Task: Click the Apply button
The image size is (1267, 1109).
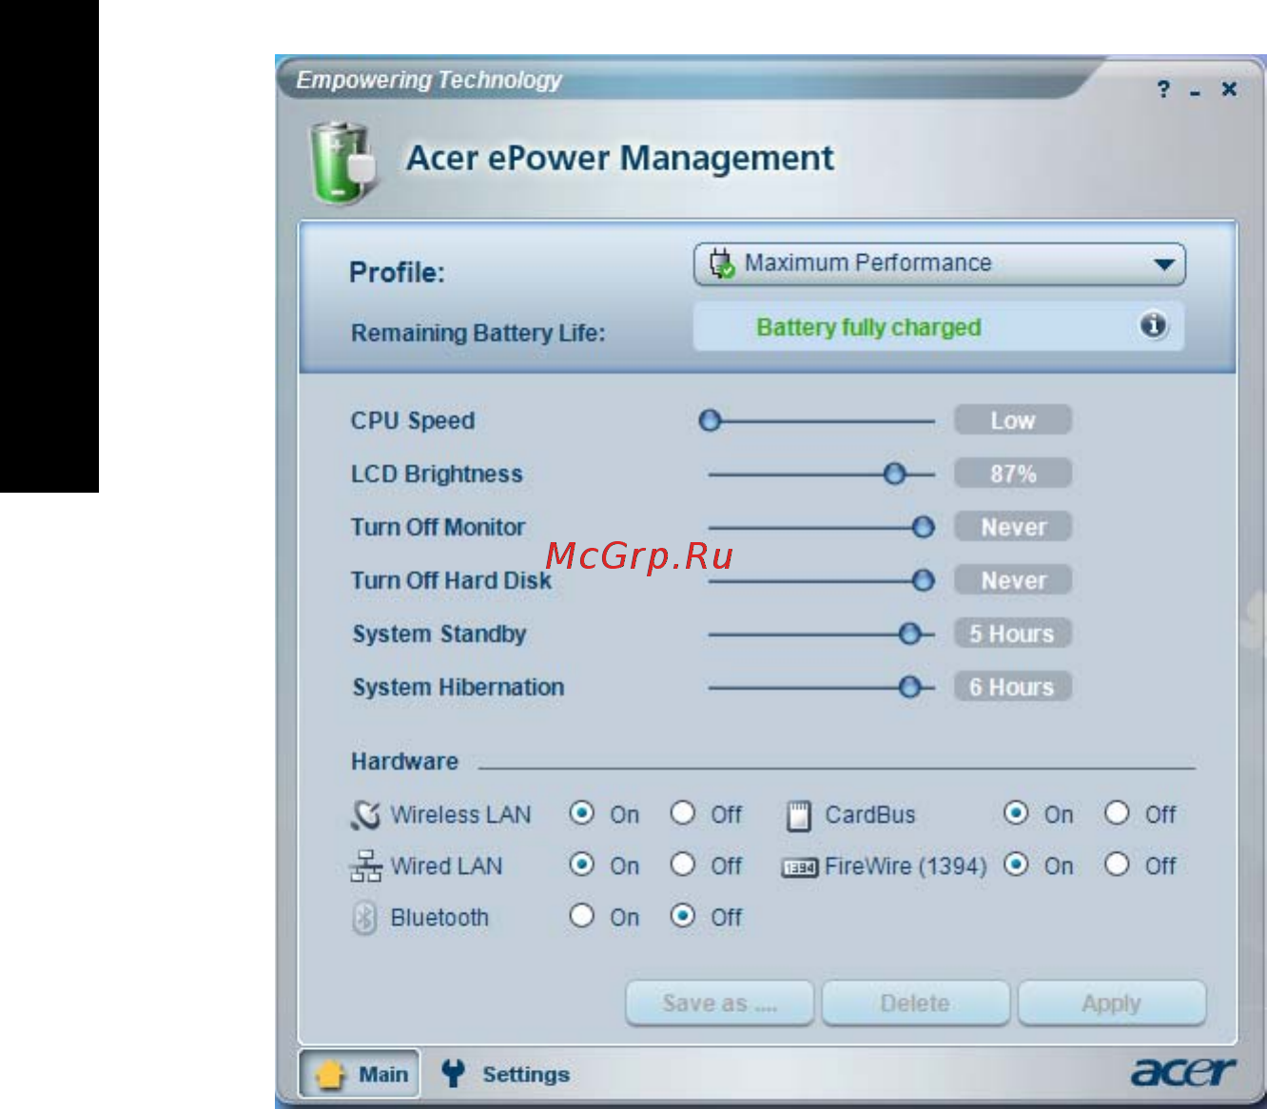Action: point(1111,1003)
